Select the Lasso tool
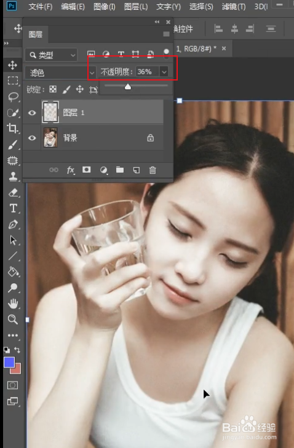 pyautogui.click(x=13, y=96)
